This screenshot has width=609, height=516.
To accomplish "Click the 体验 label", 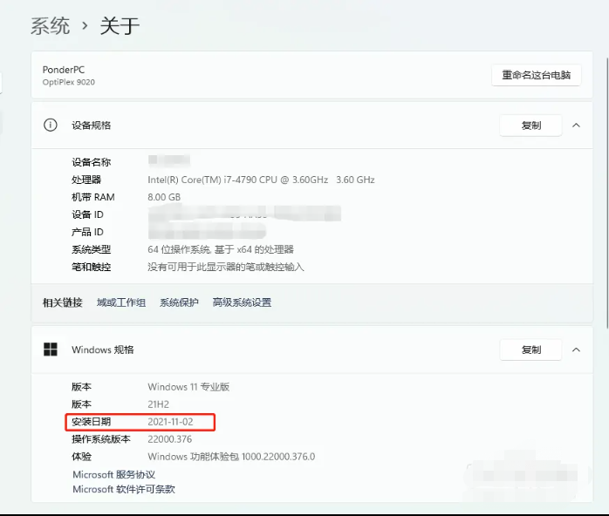I will click(81, 457).
